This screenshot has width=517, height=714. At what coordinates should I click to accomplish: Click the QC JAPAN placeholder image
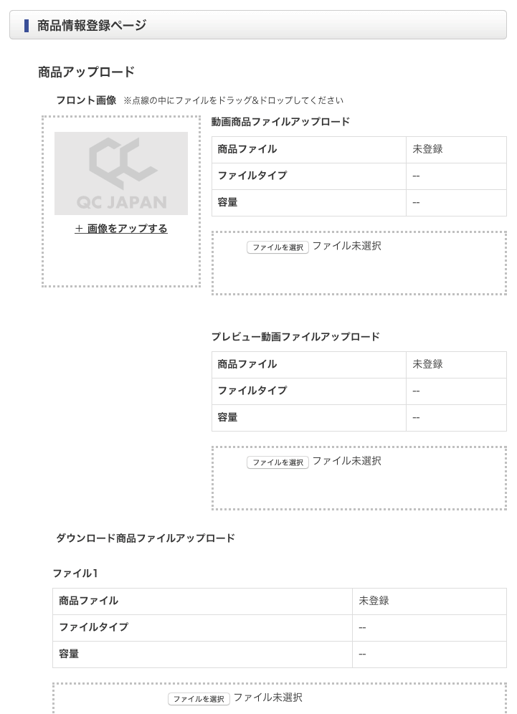tap(120, 173)
